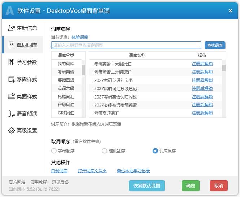This screenshot has width=240, height=197.
Task: Click 注册后解锁 for 2027考研英语词汇闪过
Action: 202,97
